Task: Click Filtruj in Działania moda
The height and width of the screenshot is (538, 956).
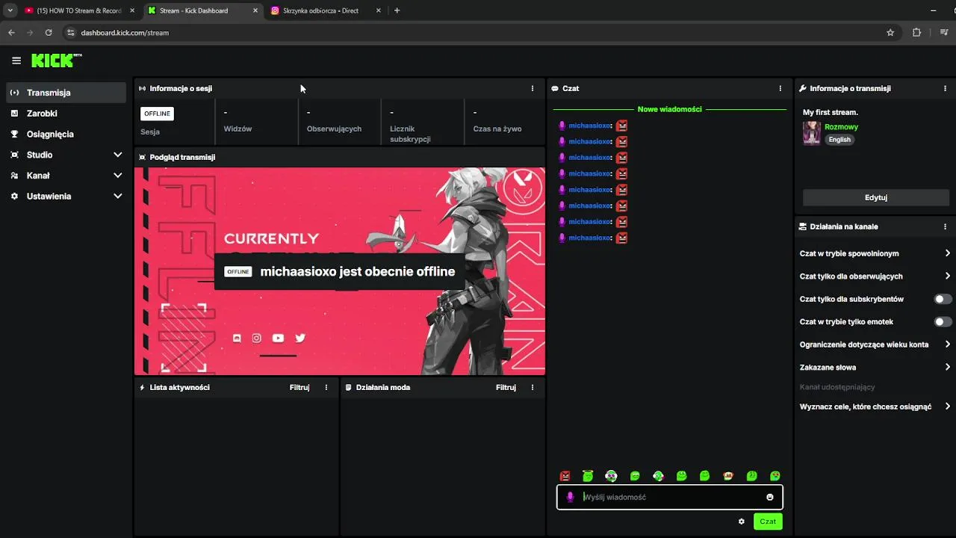Action: pyautogui.click(x=506, y=387)
